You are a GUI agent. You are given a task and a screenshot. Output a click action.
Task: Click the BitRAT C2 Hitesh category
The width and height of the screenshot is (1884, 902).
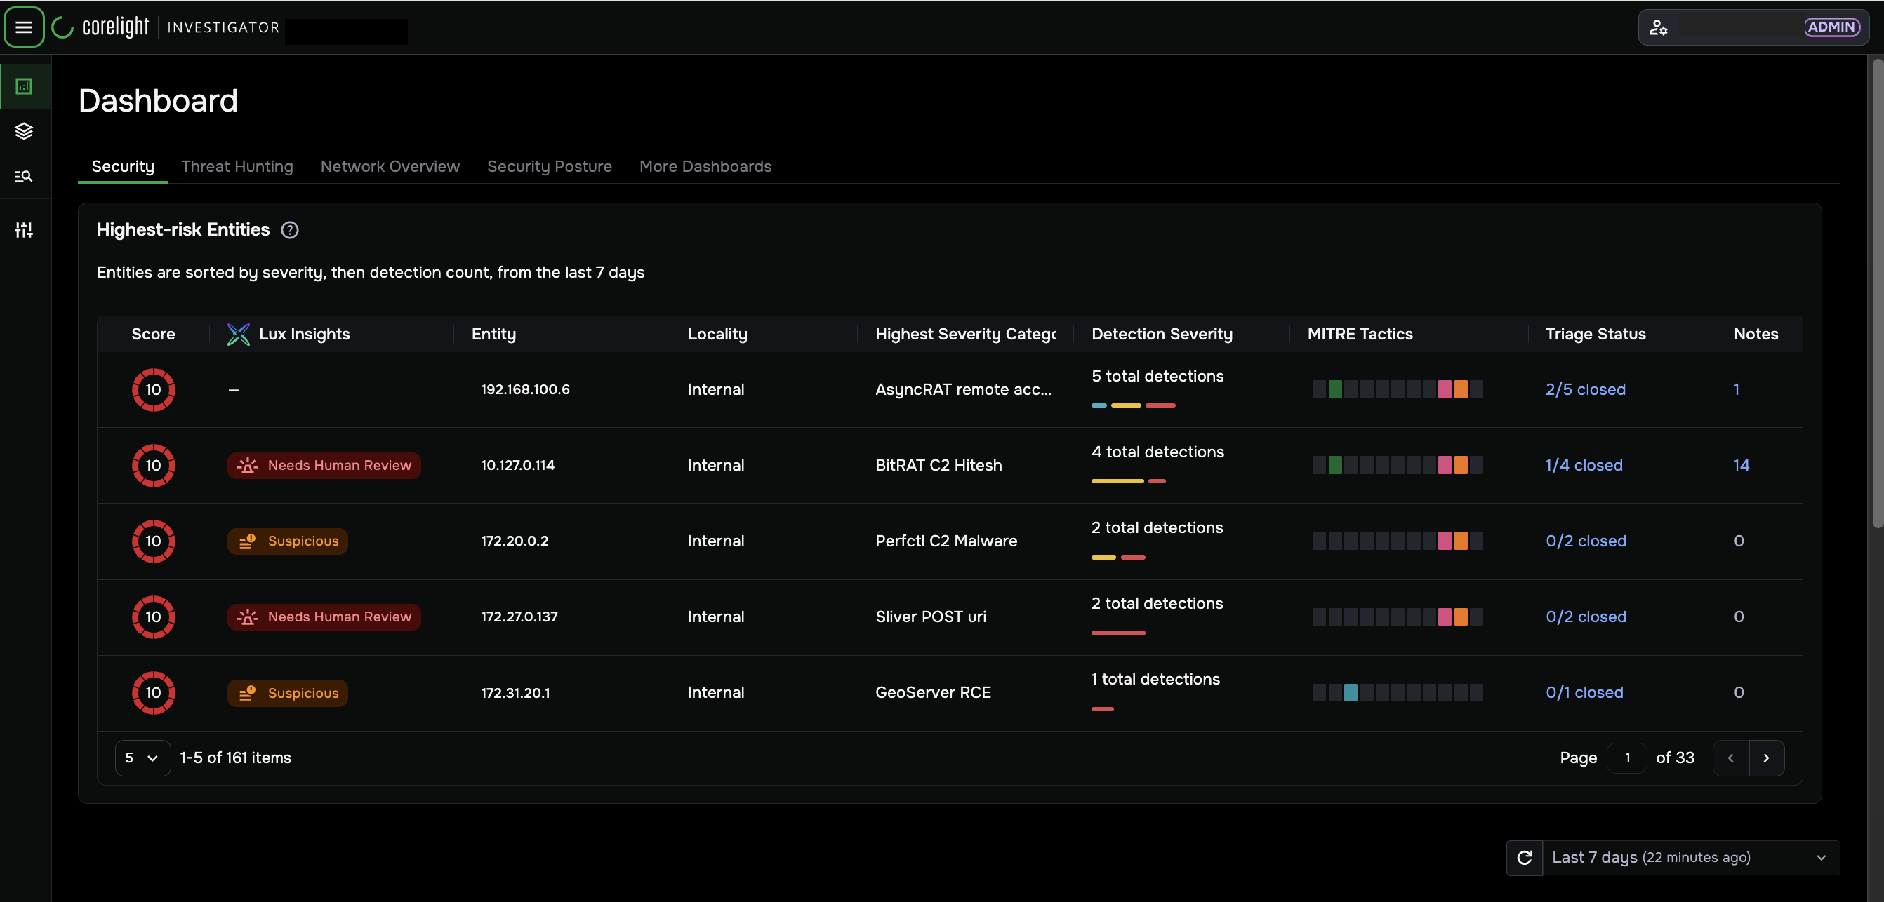938,466
